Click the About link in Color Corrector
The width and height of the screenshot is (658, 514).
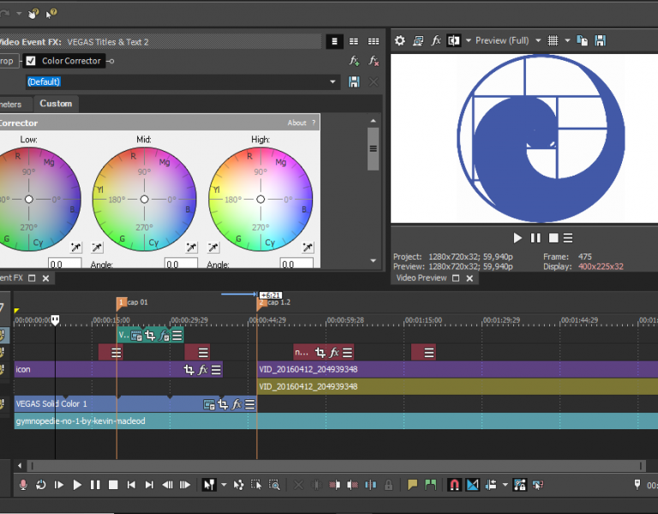(x=296, y=123)
